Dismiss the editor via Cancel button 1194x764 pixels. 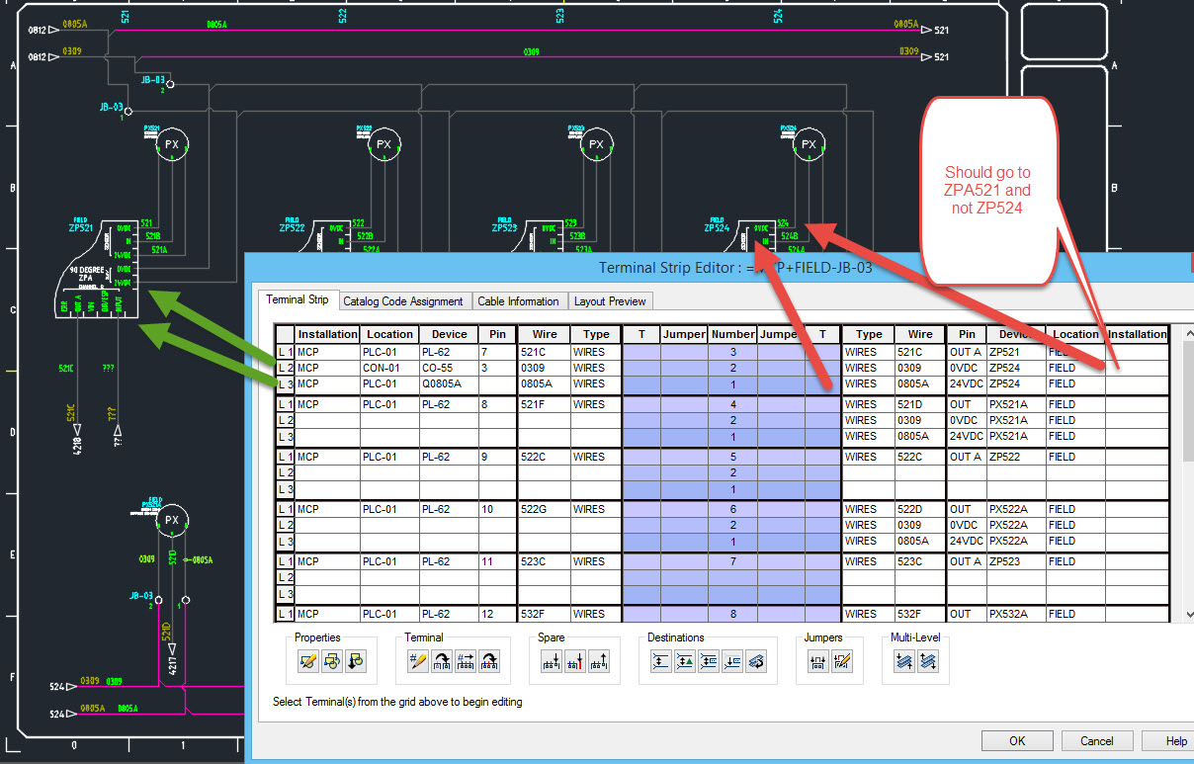pos(1097,740)
